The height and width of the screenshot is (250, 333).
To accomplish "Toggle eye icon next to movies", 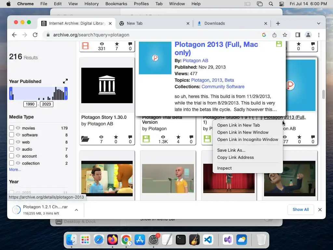I will pyautogui.click(x=18, y=128).
